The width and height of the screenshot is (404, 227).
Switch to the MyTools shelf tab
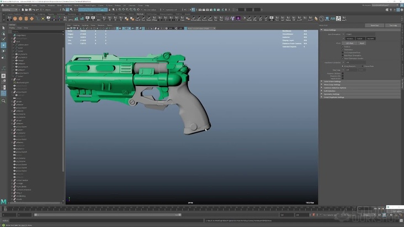[x=140, y=14]
